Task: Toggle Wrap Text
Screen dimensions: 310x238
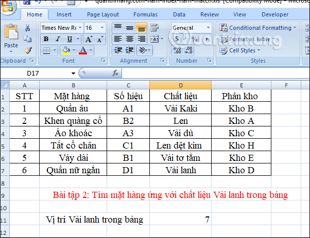Action: coord(154,28)
